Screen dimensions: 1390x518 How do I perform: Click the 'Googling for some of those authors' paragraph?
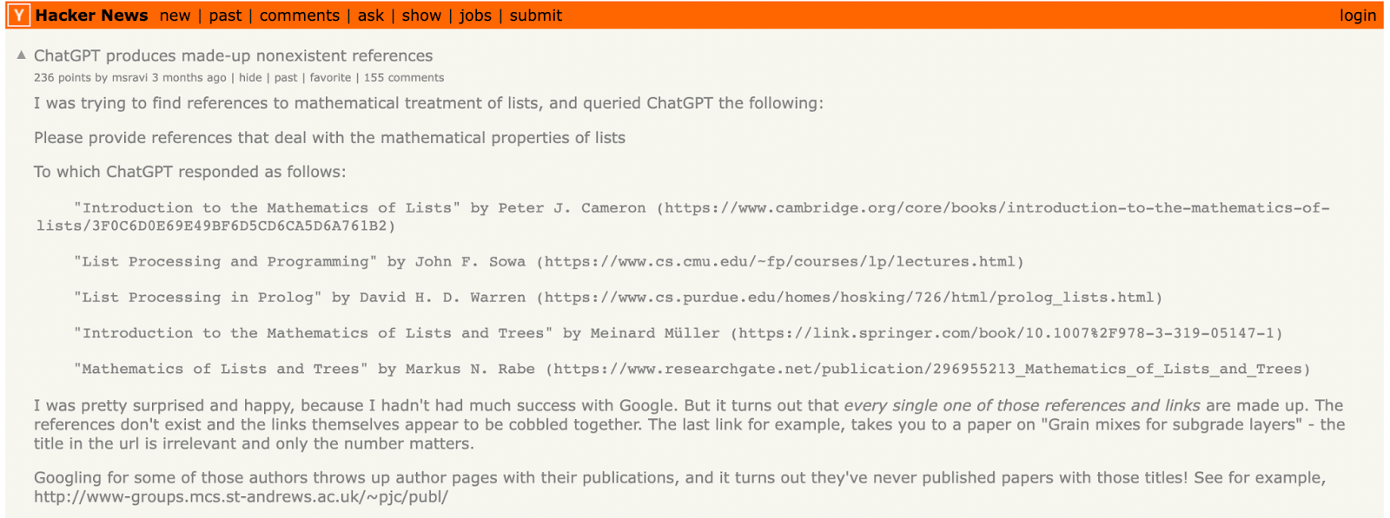679,487
